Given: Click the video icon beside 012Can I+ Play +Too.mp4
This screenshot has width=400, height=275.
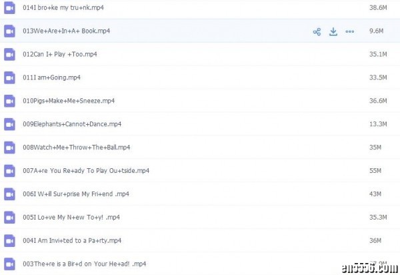Looking at the screenshot, I should (x=9, y=54).
